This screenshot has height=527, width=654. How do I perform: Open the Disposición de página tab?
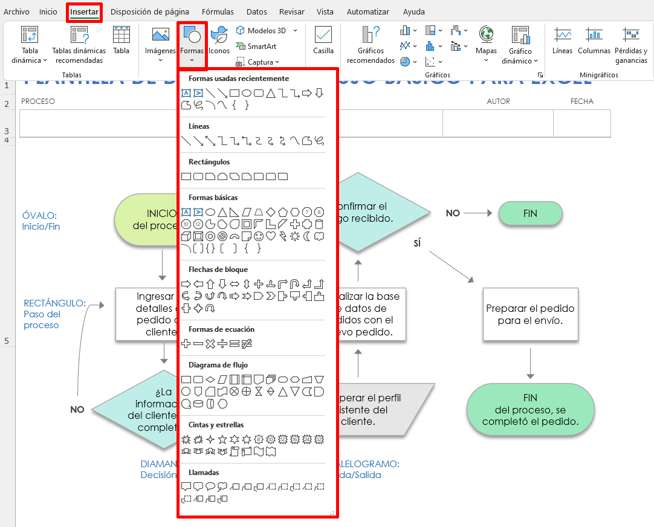pos(149,11)
